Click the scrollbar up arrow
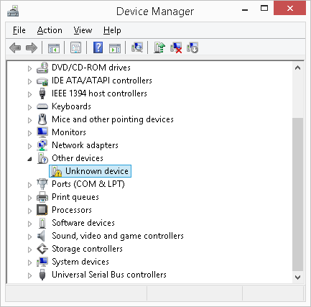 [x=298, y=68]
